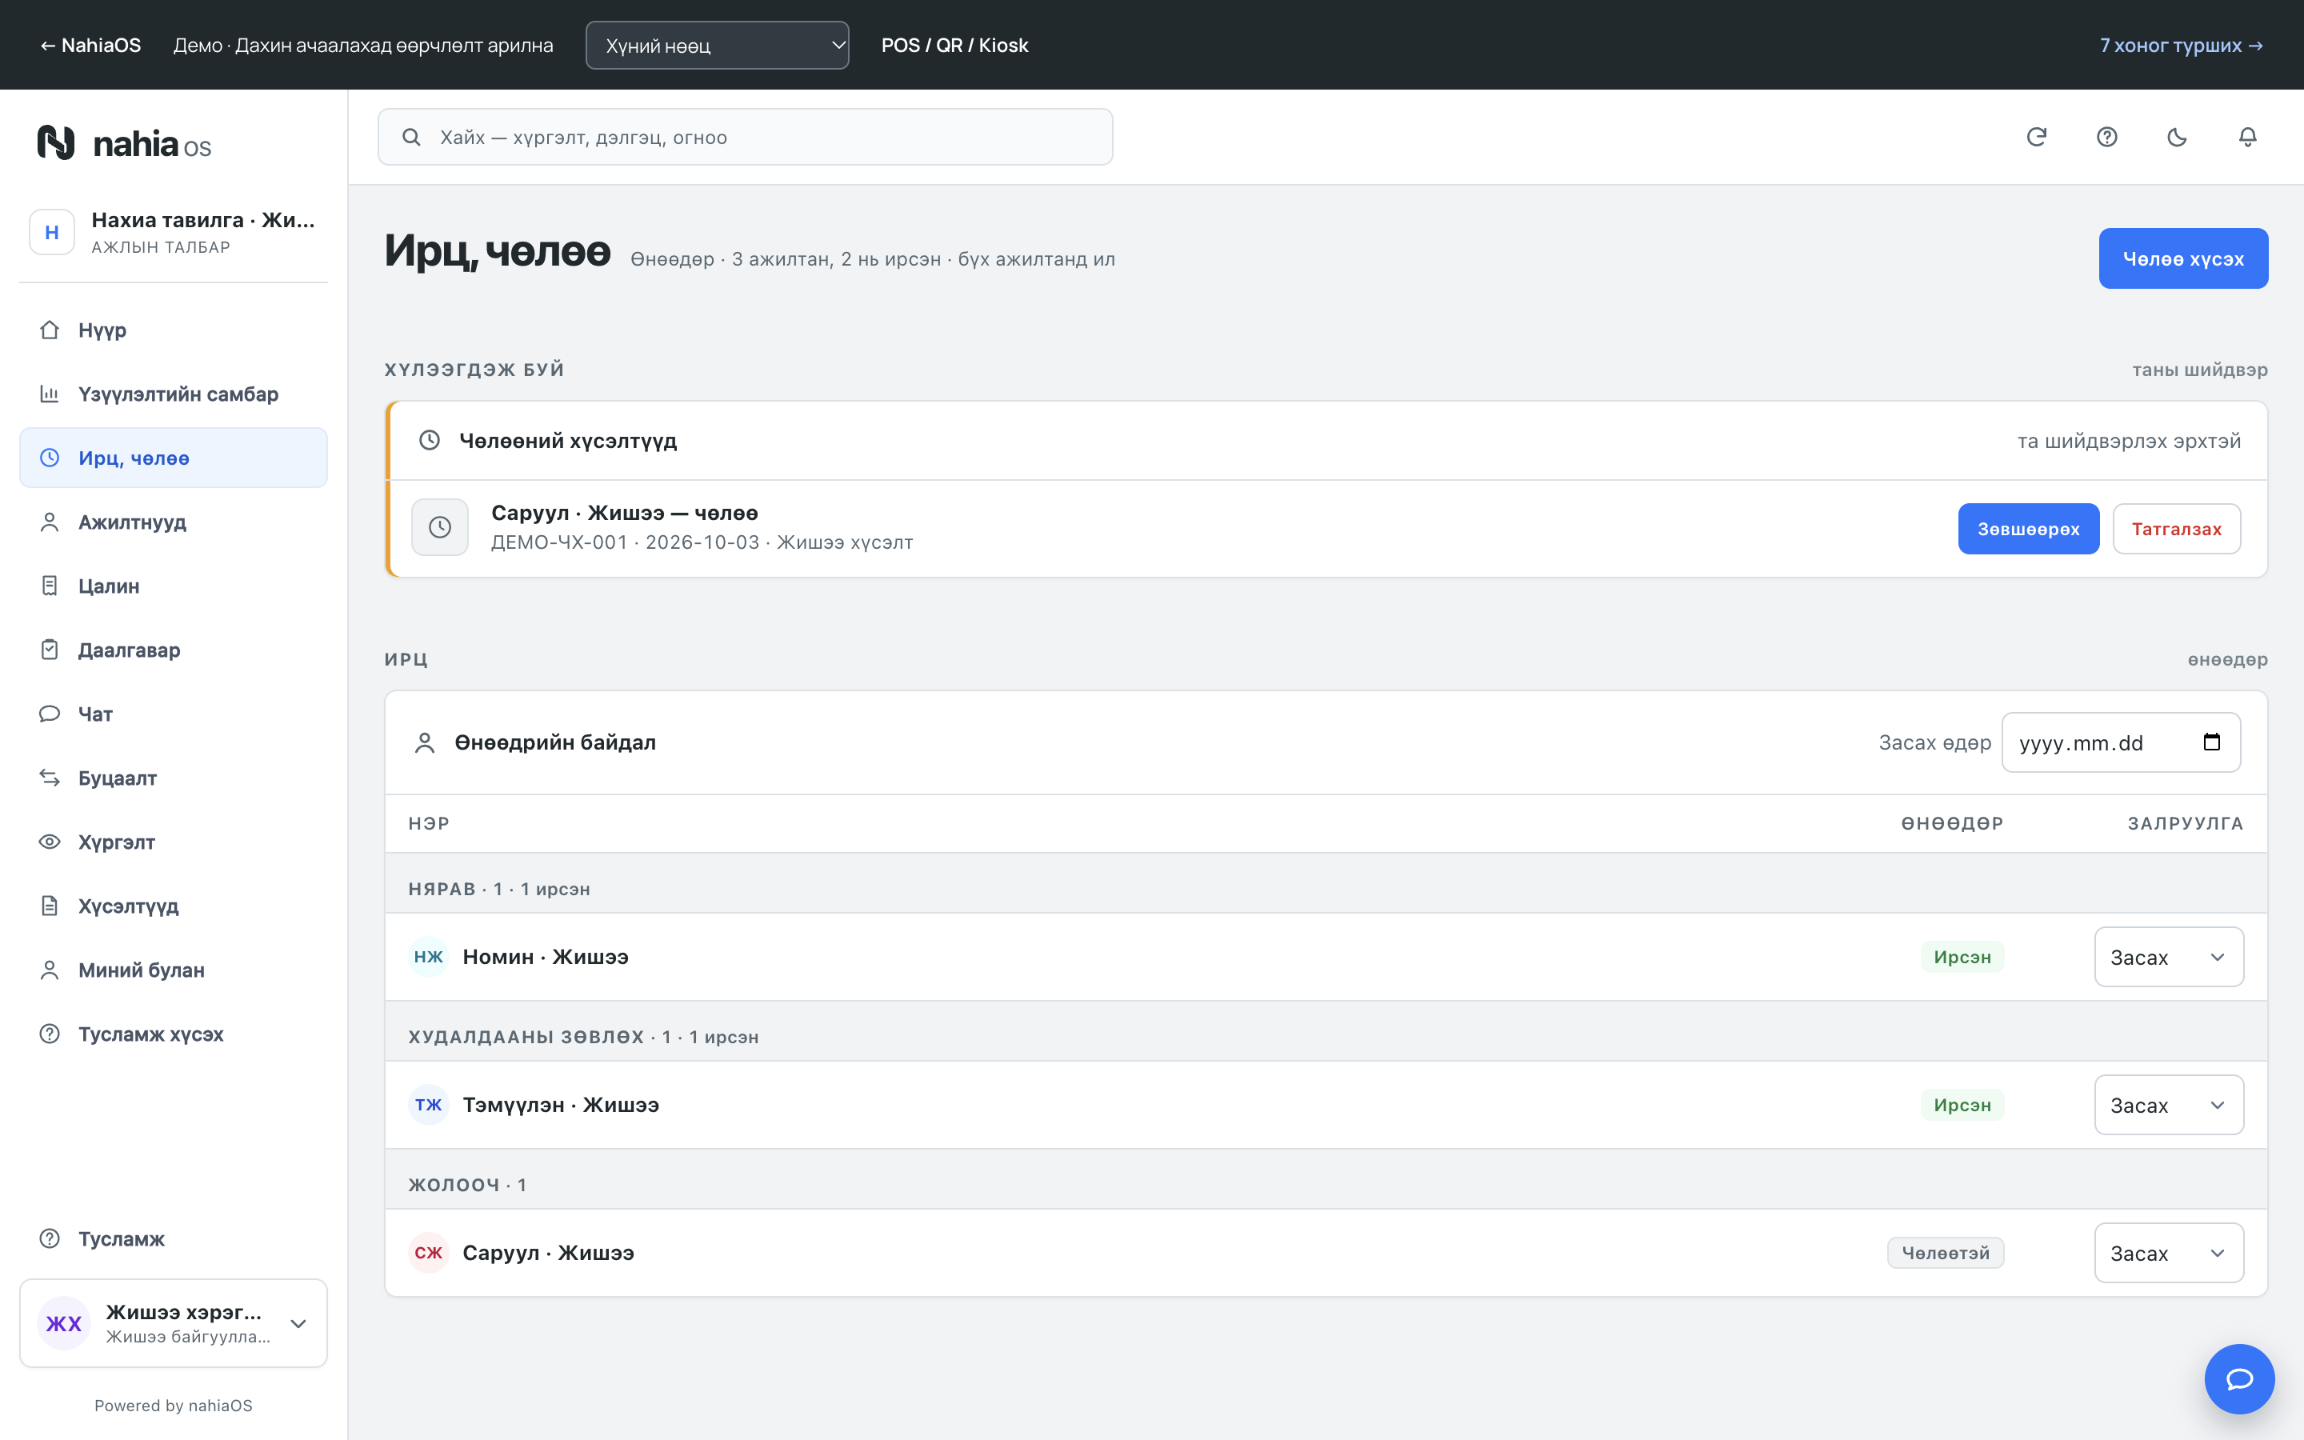This screenshot has width=2304, height=1440.
Task: Toggle dark mode moon icon
Action: 2178,137
